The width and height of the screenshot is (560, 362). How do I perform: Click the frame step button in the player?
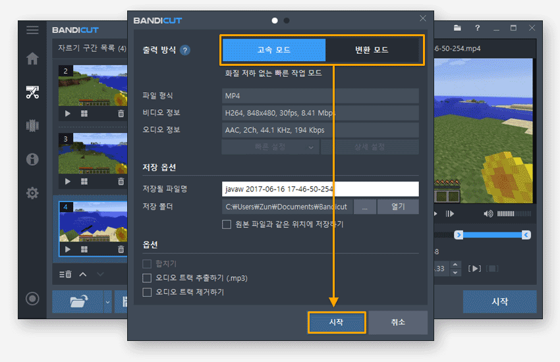coord(449,214)
